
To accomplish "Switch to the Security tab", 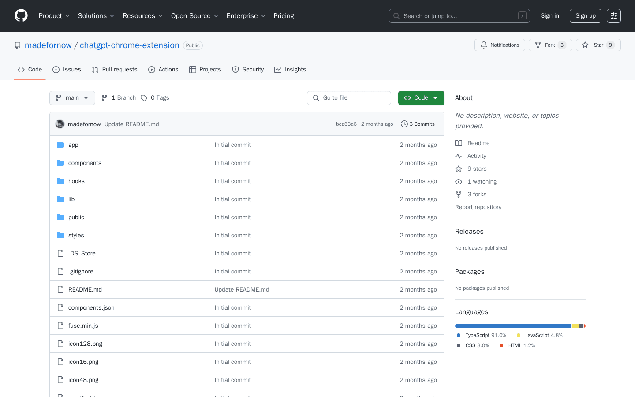I will 248,70.
